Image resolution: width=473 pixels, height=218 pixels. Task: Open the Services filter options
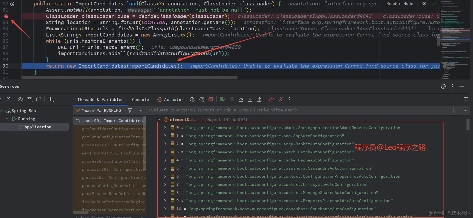(x=30, y=100)
